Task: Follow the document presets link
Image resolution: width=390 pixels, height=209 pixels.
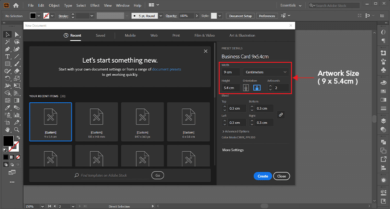Action: tap(167, 69)
